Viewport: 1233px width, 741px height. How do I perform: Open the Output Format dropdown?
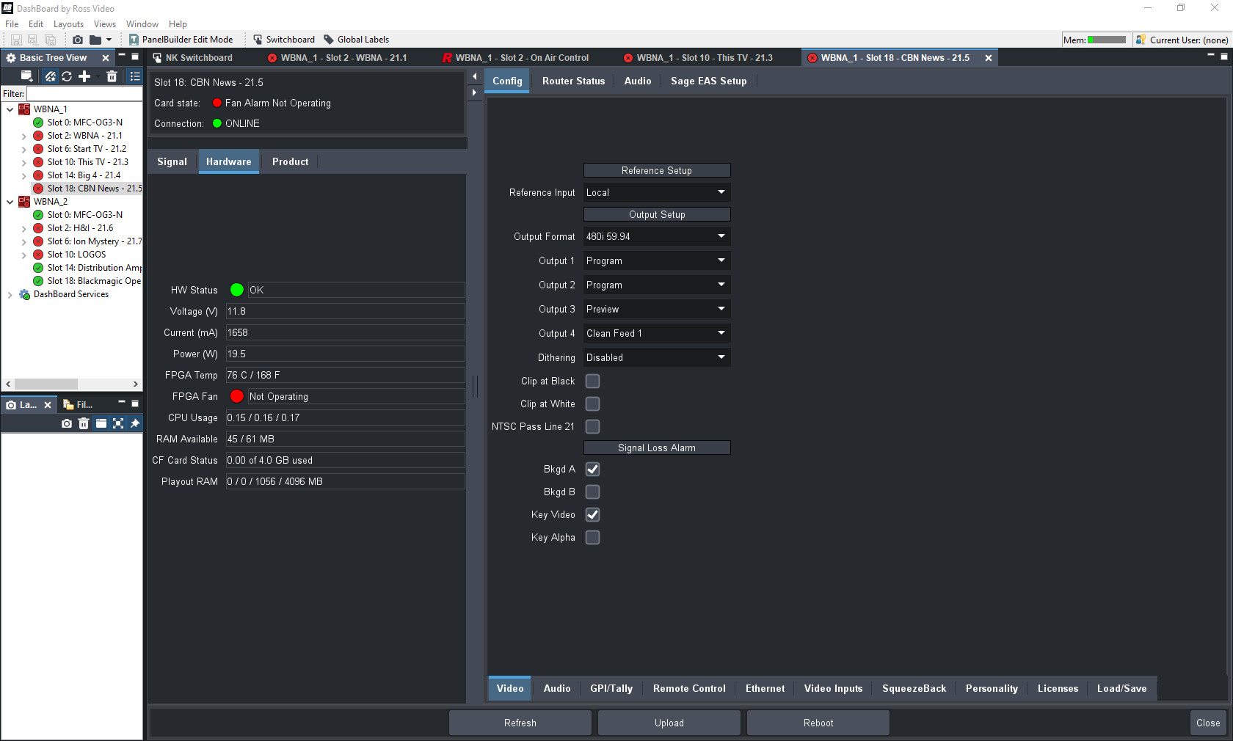(657, 236)
